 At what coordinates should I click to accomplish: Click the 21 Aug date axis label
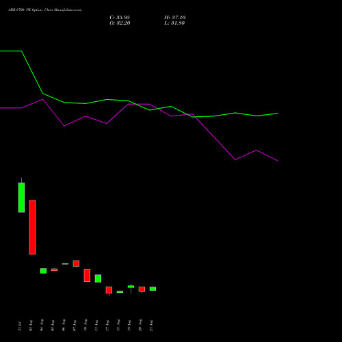[151, 326]
